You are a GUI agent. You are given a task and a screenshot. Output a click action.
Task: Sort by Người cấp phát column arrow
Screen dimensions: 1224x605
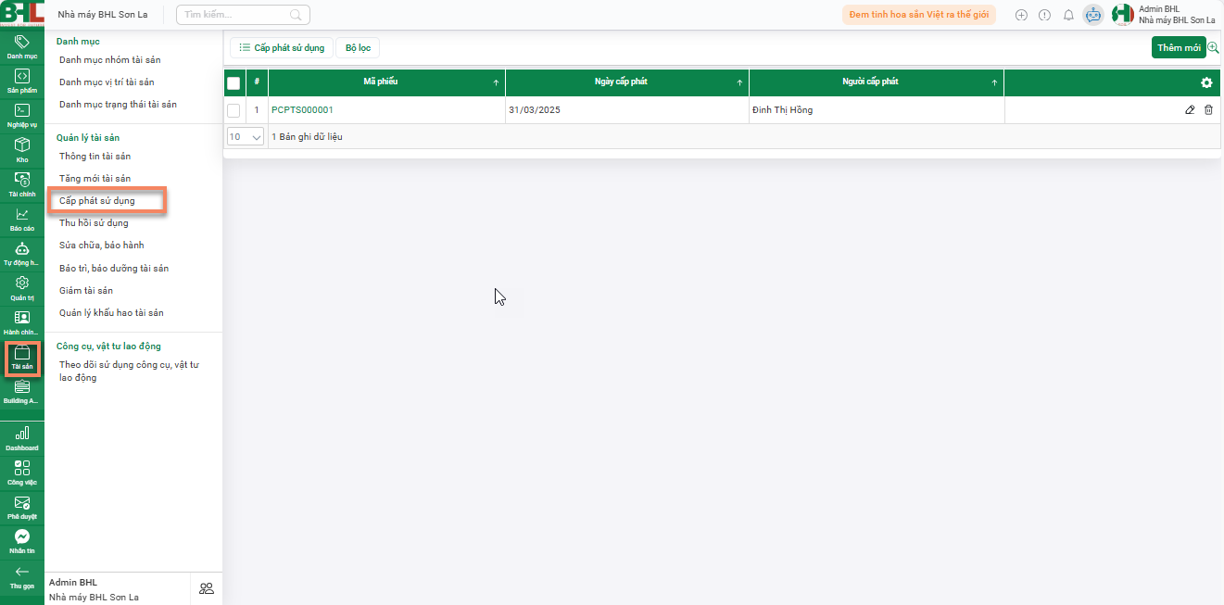pyautogui.click(x=994, y=83)
